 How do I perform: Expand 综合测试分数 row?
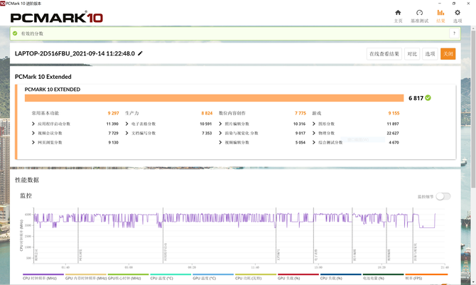click(314, 142)
